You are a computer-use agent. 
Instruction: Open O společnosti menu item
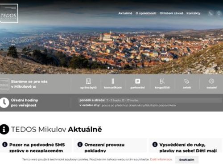coord(146,13)
